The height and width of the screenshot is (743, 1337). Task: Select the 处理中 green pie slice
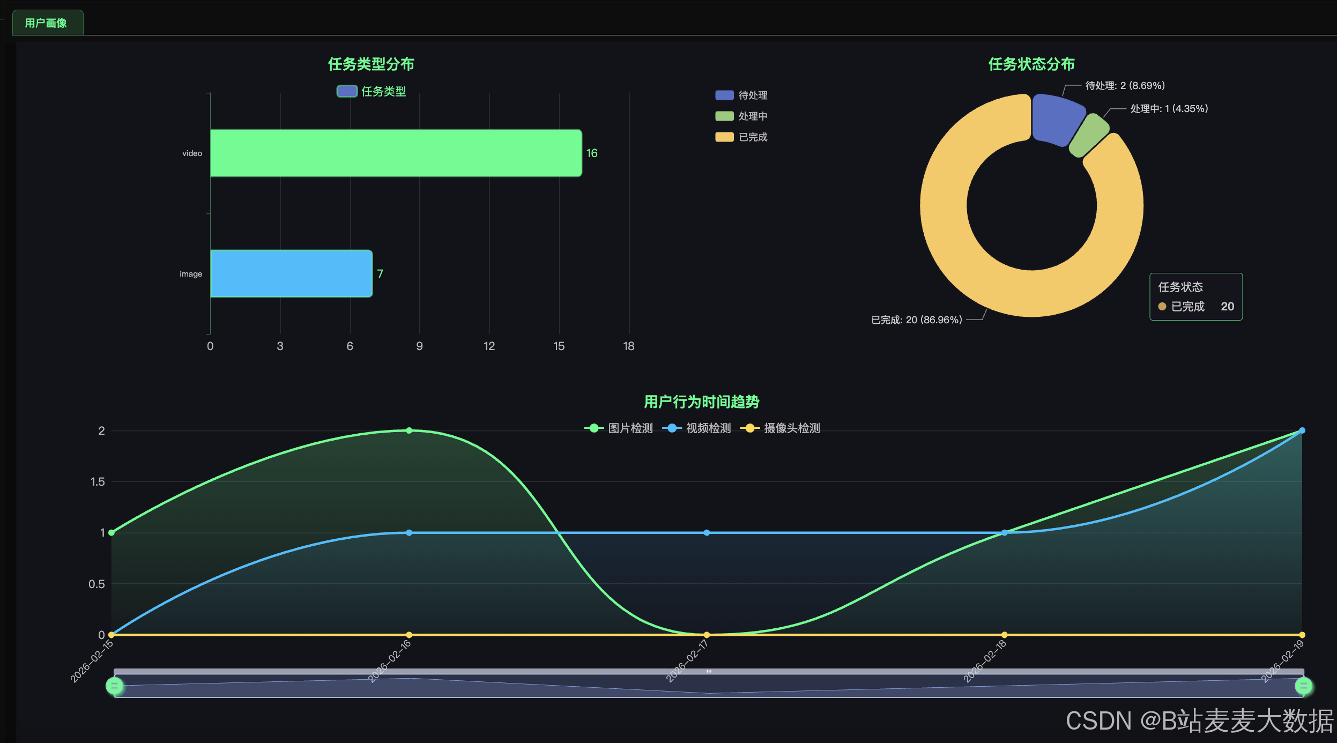coord(1088,135)
